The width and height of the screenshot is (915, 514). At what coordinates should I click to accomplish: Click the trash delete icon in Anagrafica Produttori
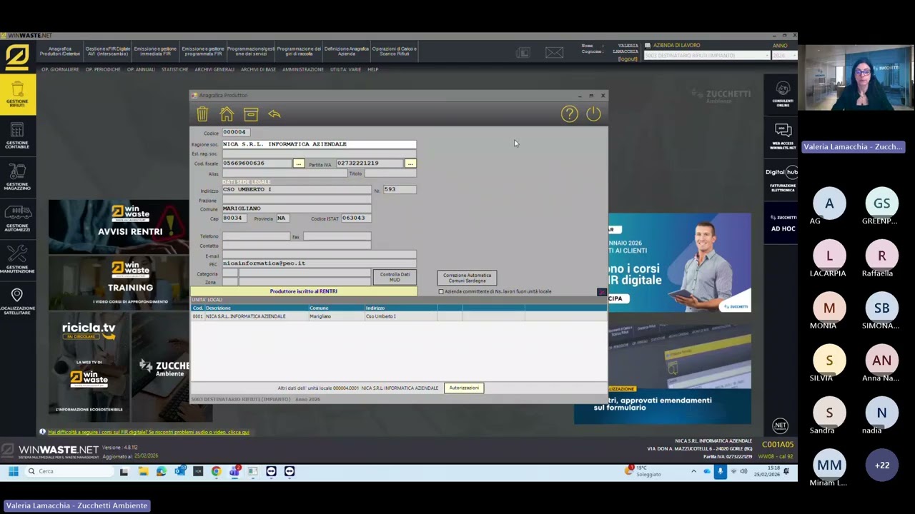click(202, 114)
